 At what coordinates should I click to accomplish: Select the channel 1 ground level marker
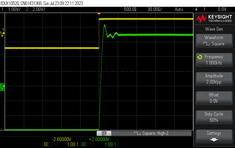3,33
